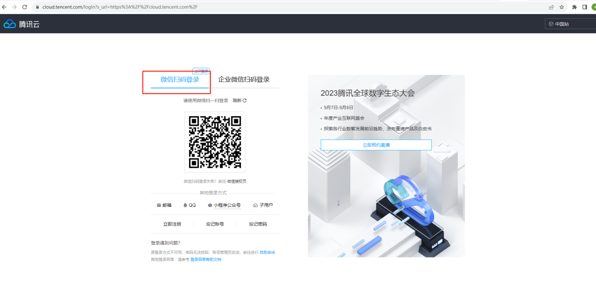Image resolution: width=596 pixels, height=289 pixels.
Task: Log in with QQ option
Action: (x=190, y=205)
